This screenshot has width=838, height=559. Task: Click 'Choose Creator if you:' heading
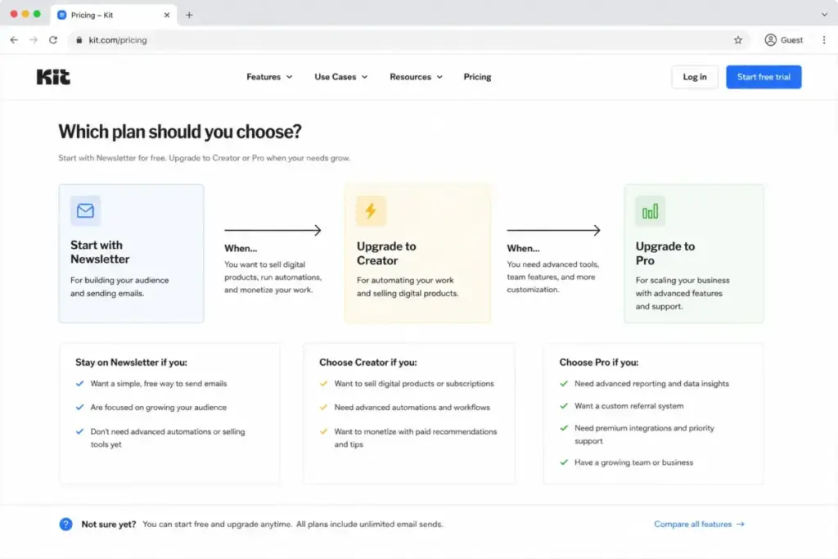click(367, 363)
